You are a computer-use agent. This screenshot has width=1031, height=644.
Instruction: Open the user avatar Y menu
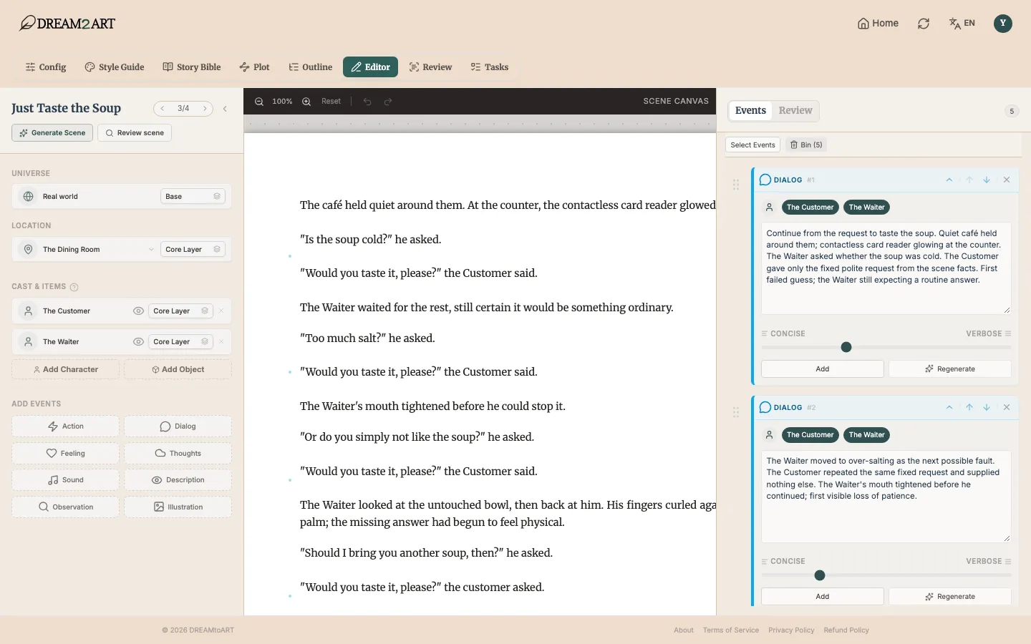click(x=1002, y=24)
